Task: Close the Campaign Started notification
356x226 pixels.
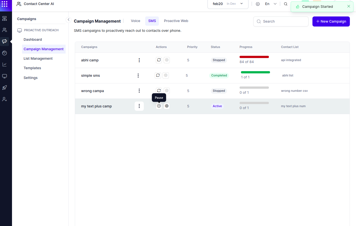Action: [x=348, y=6]
